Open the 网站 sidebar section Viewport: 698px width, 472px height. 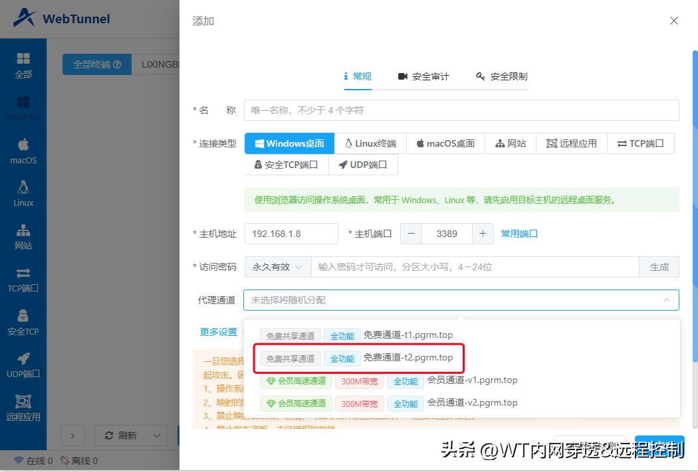pyautogui.click(x=23, y=237)
